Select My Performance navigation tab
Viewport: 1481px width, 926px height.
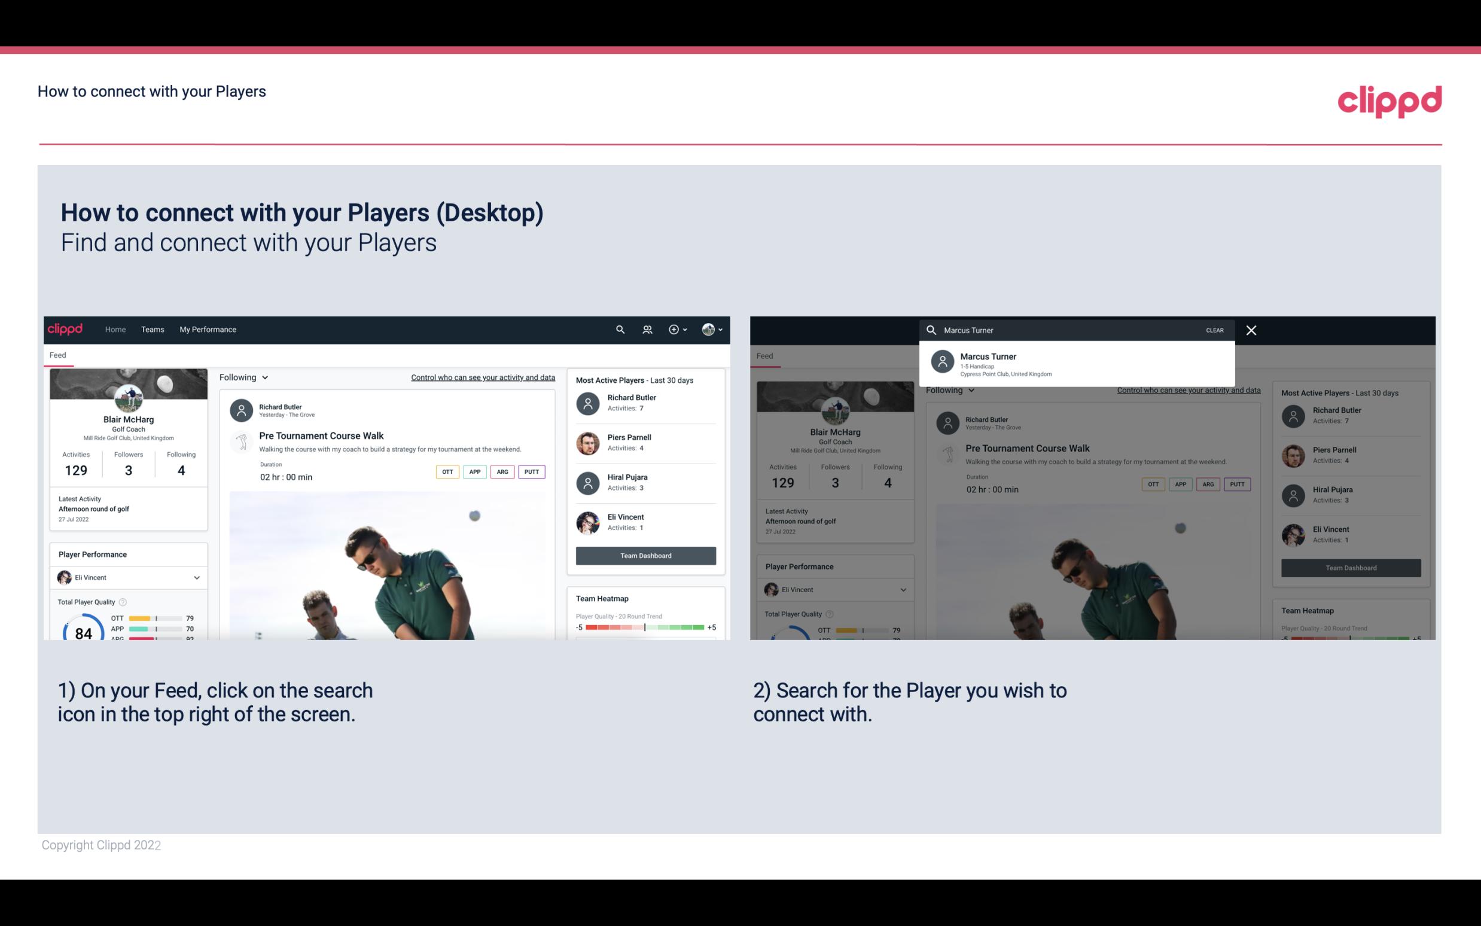[207, 328]
